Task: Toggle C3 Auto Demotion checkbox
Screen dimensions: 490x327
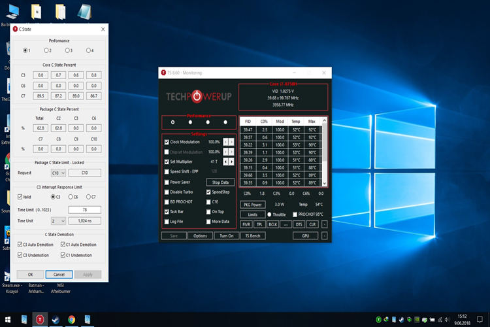Action: point(20,245)
